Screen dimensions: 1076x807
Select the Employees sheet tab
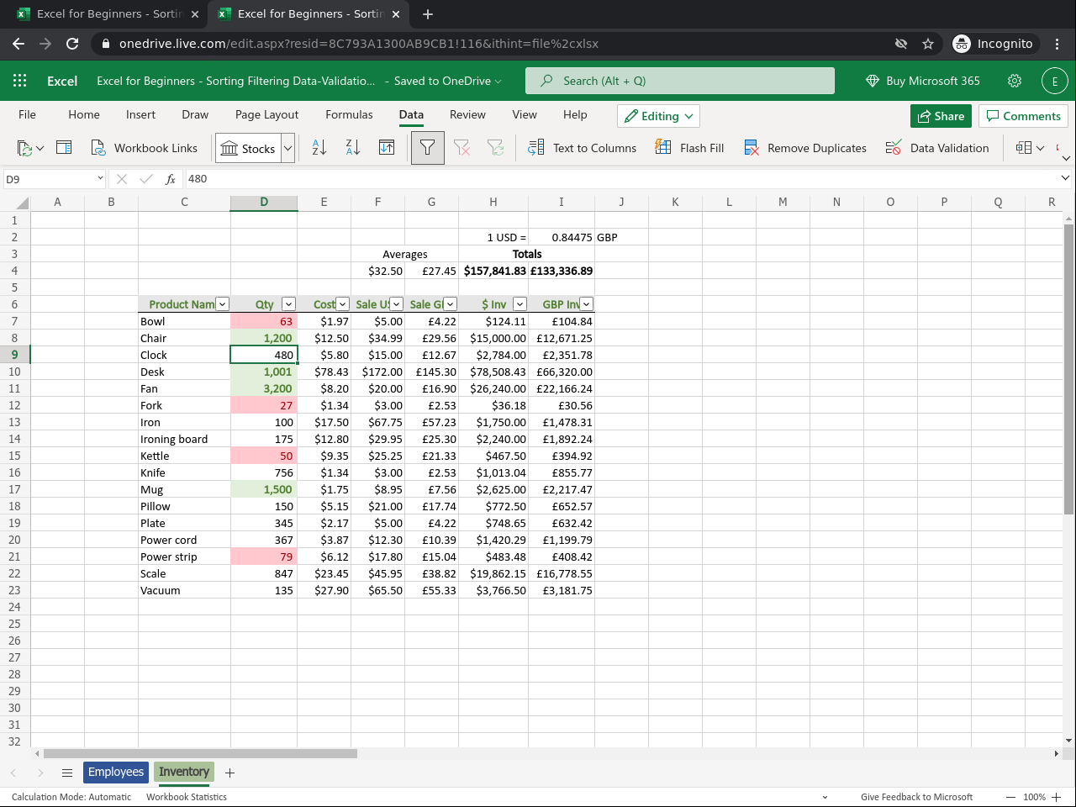[x=116, y=772]
